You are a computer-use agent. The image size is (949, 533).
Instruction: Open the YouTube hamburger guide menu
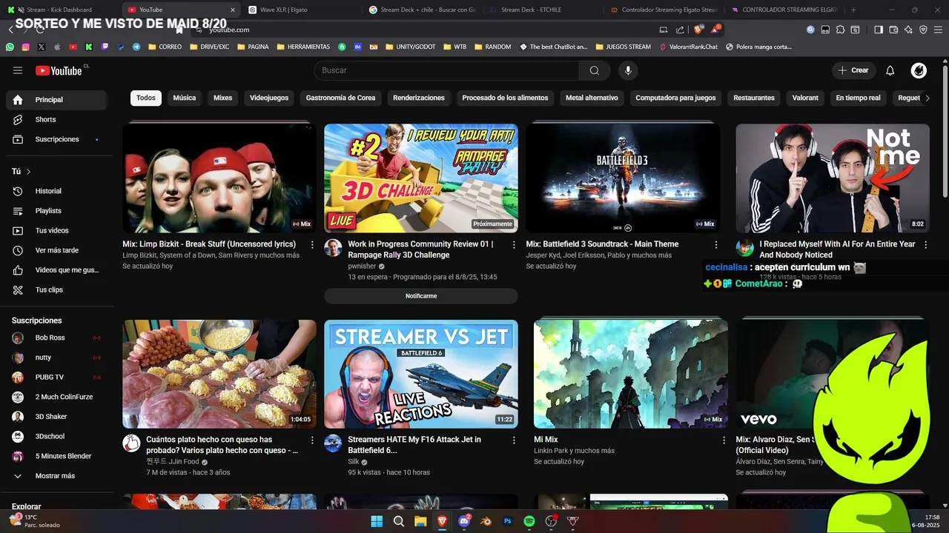18,70
